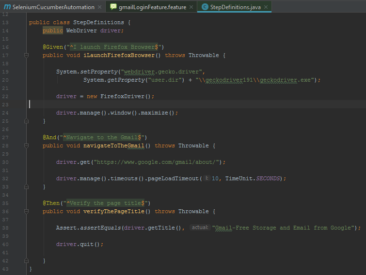Click the timeout value 10
Screen dimensions: 366x275
tap(215, 178)
